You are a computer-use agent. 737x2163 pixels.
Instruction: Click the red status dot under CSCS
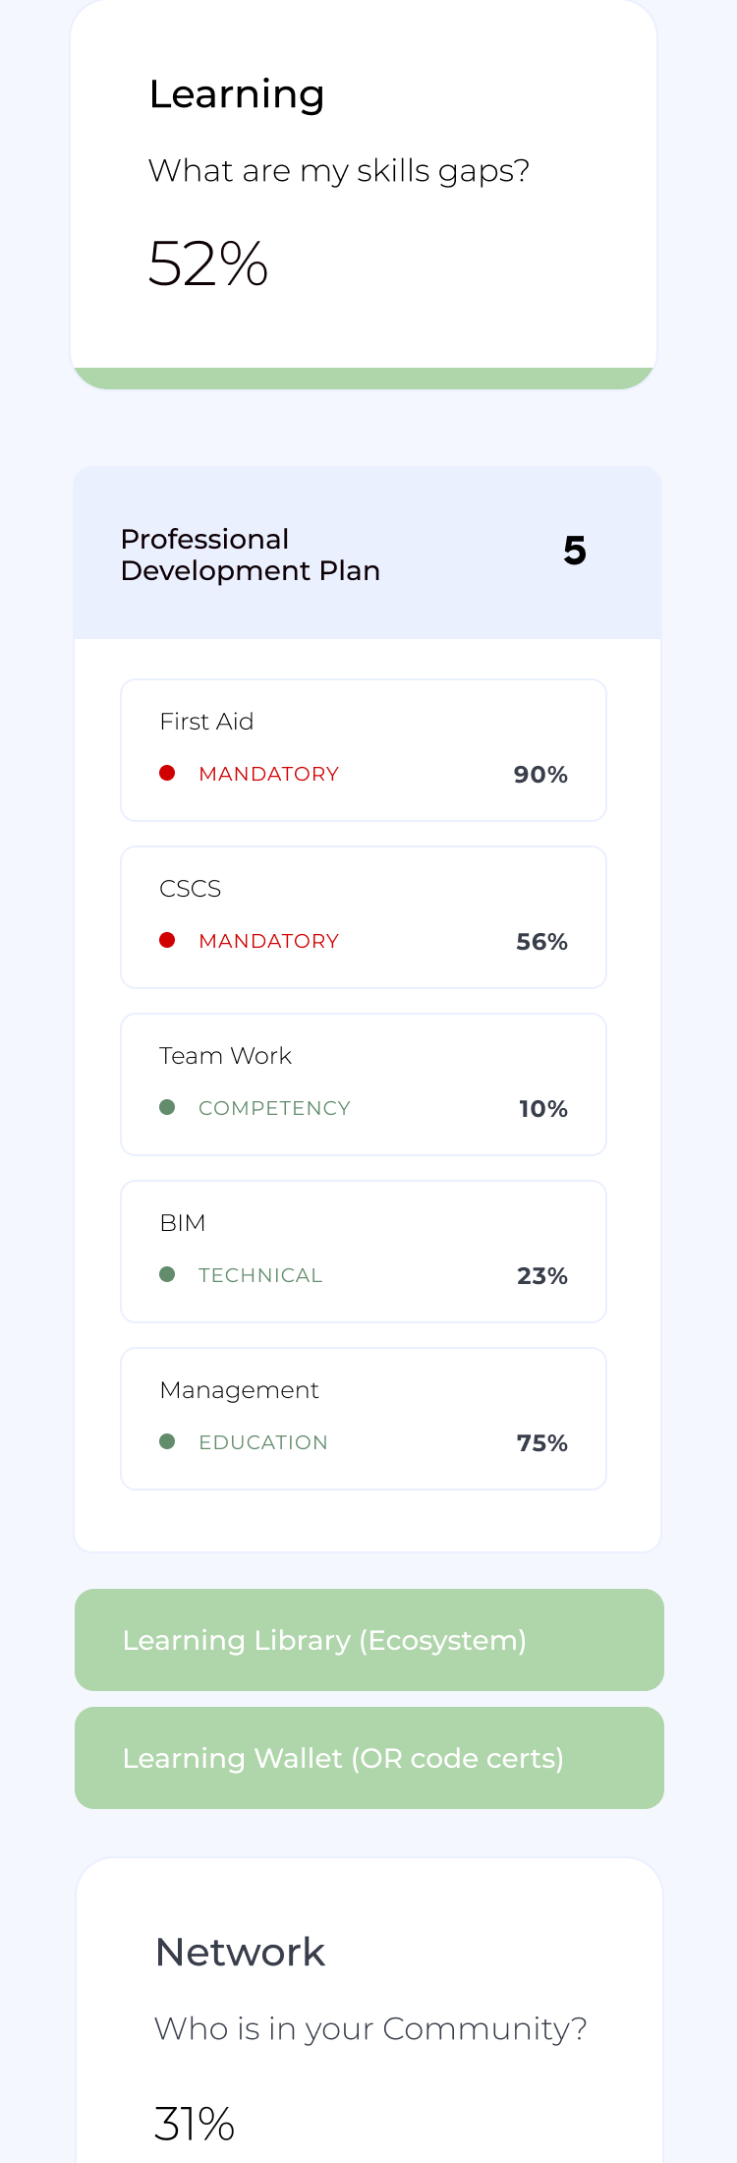coord(167,941)
